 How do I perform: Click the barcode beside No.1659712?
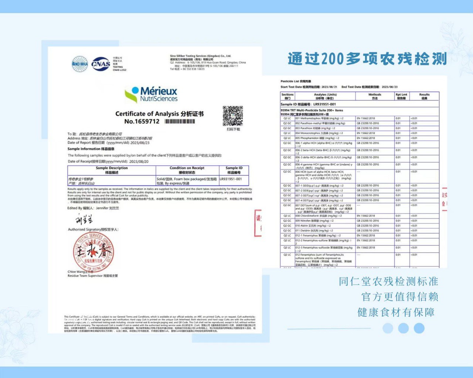180,121
